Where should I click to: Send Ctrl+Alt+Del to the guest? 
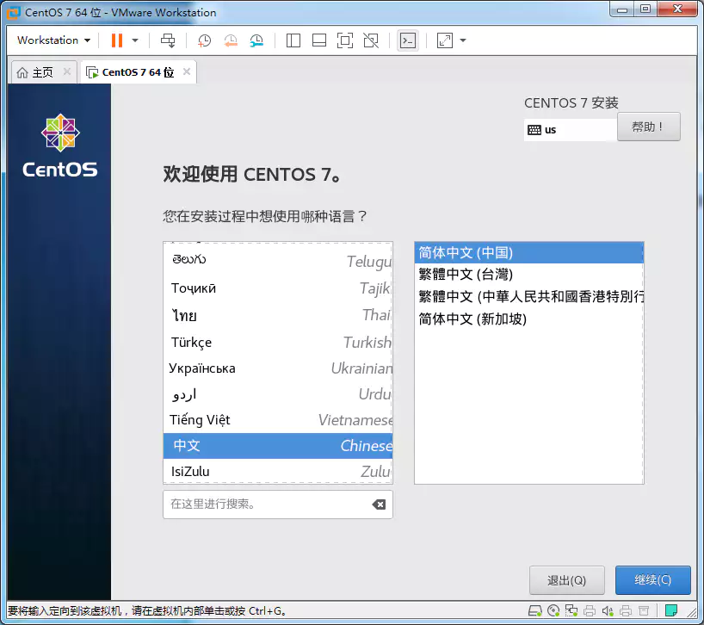pyautogui.click(x=168, y=40)
